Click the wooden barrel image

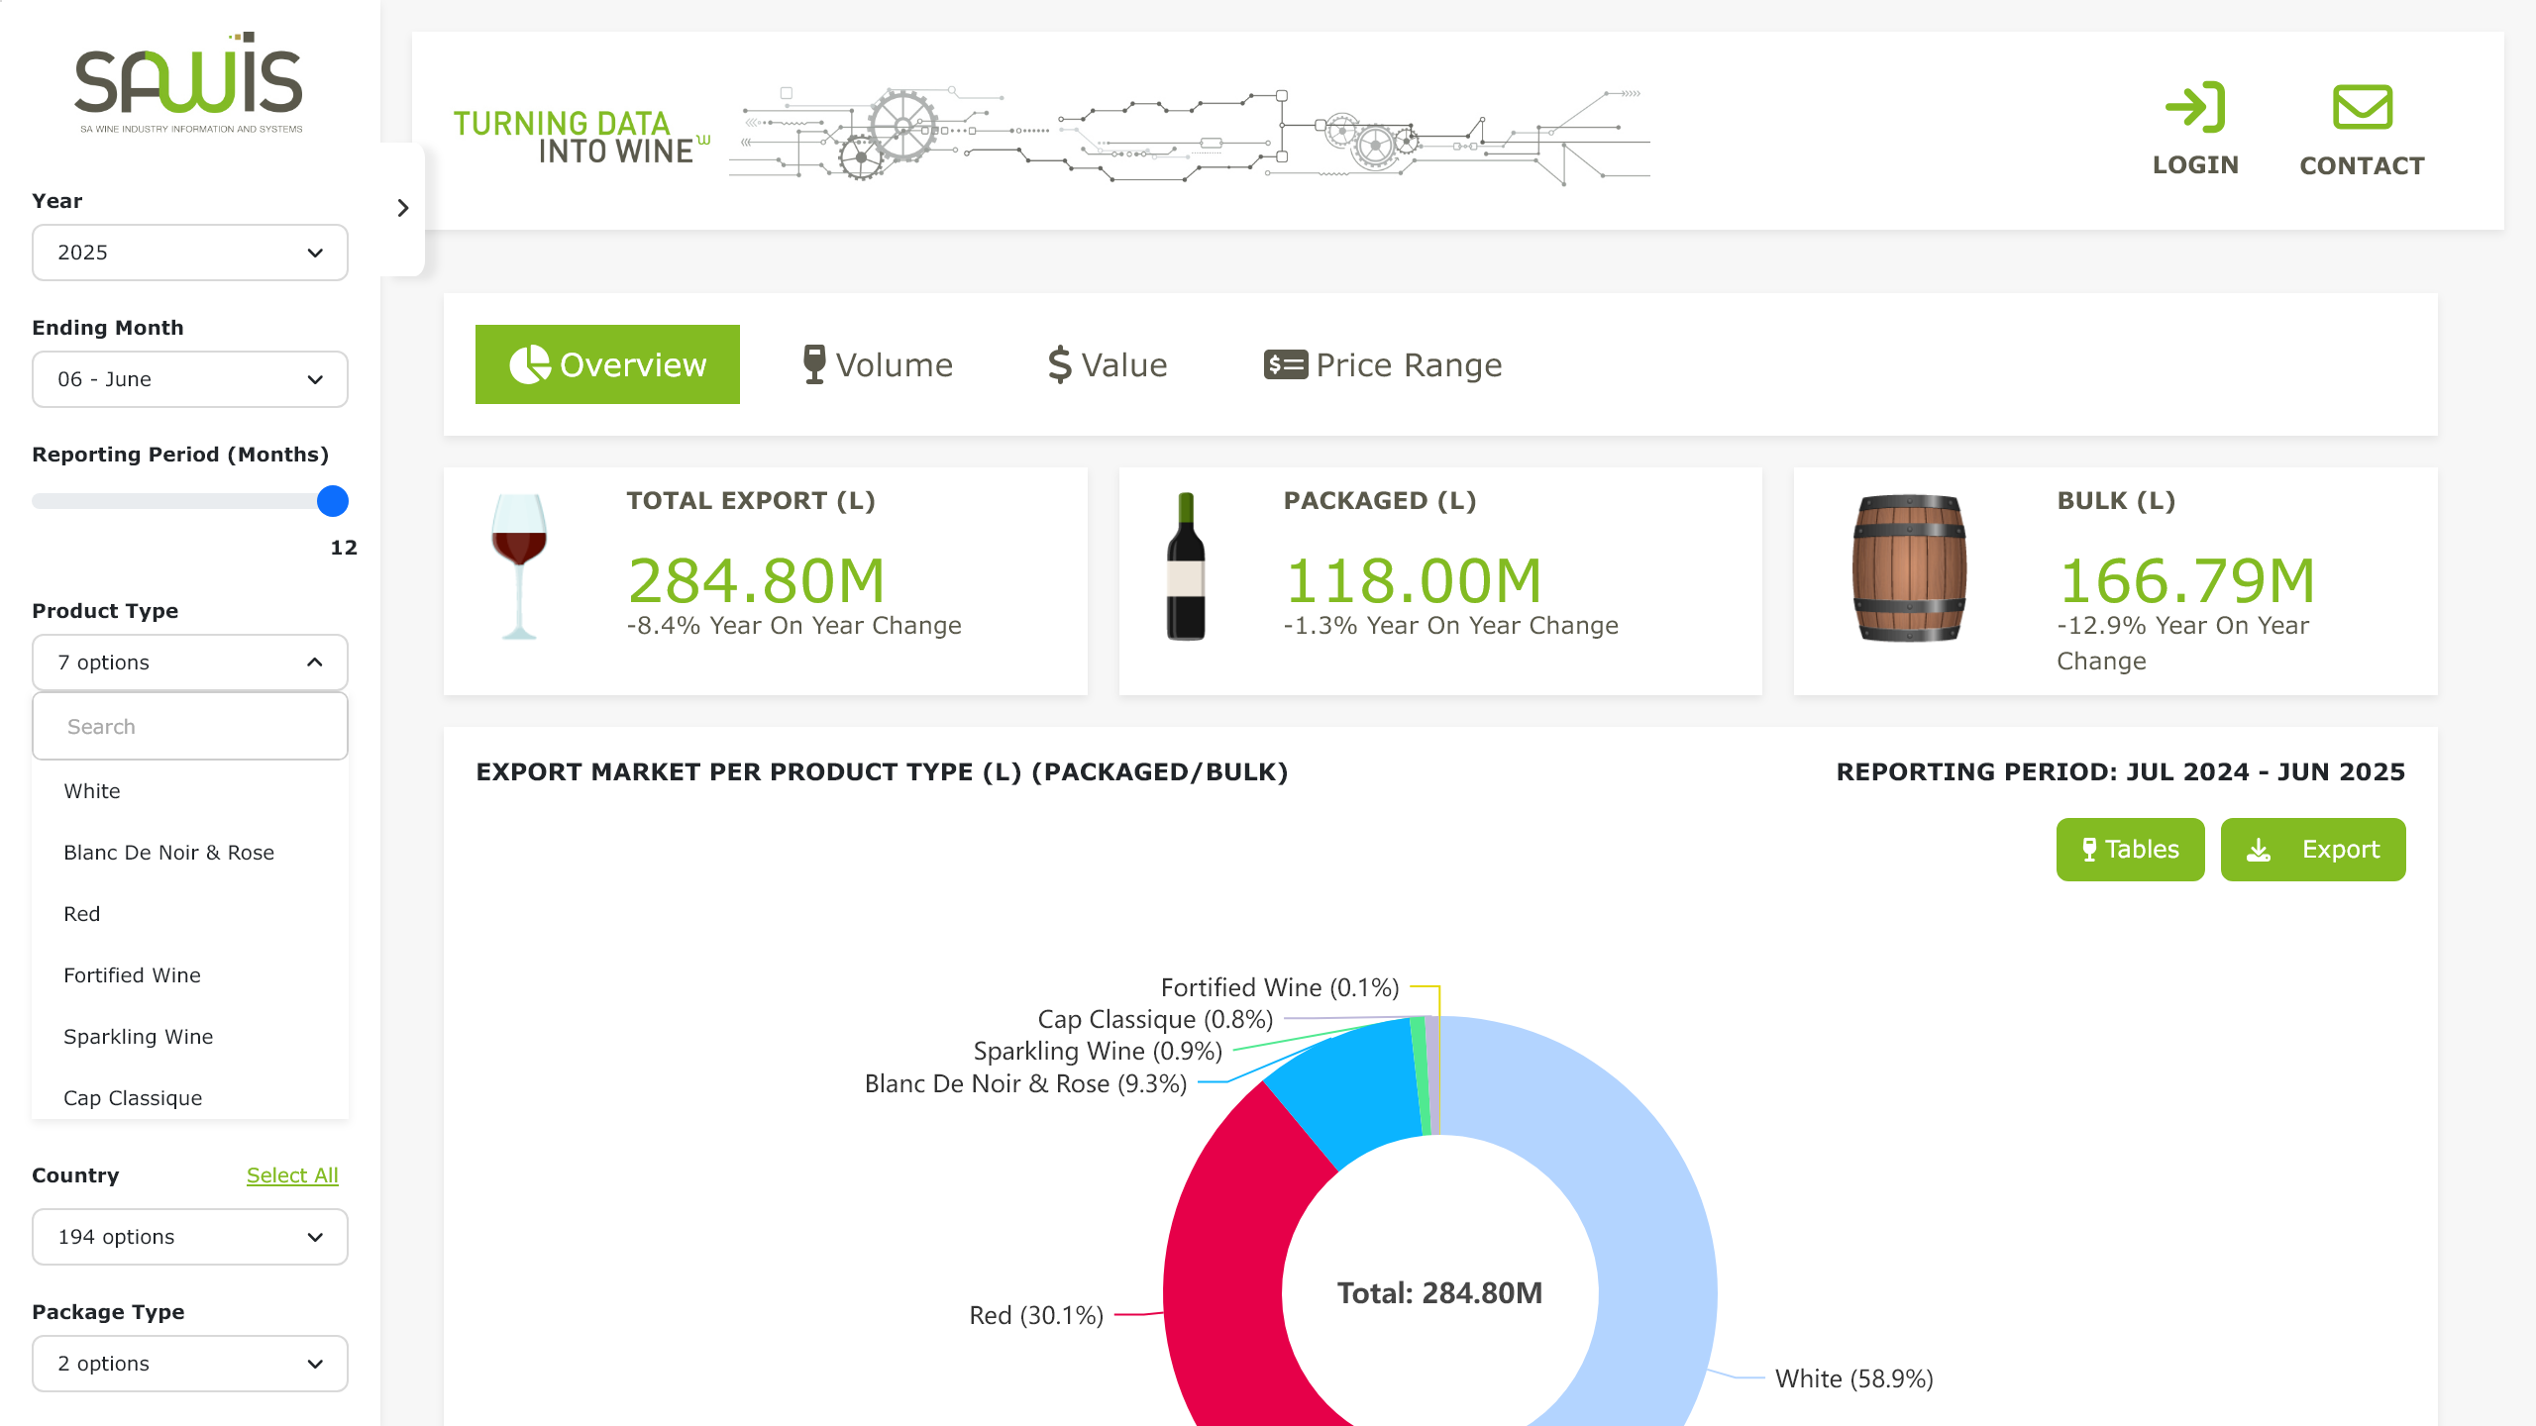click(1909, 568)
